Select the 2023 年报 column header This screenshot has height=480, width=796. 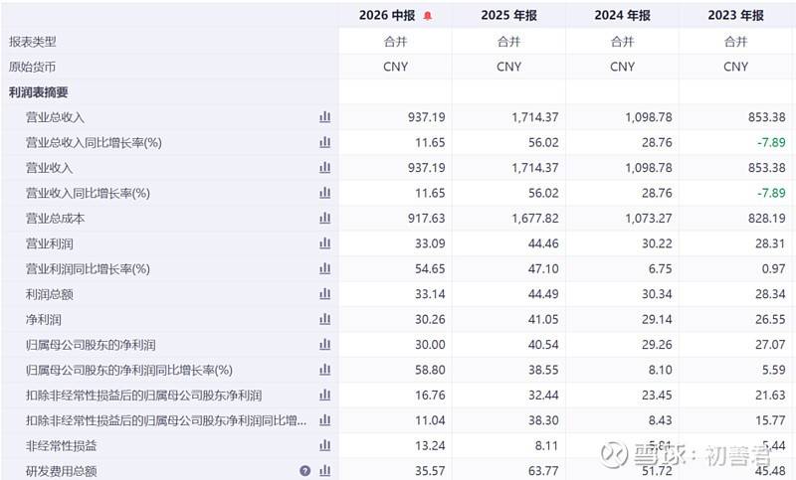[x=735, y=16]
